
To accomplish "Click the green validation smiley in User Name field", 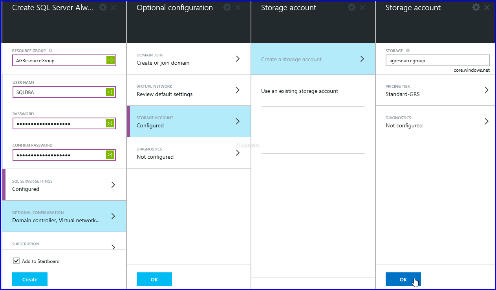I will (110, 92).
